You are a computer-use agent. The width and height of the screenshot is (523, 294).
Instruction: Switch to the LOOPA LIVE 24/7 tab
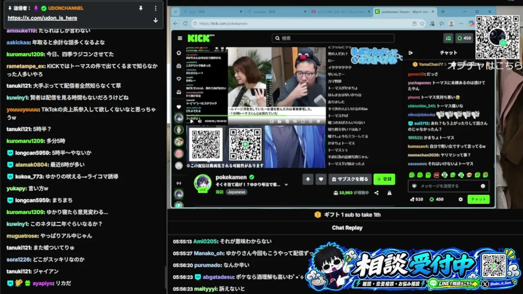[x=340, y=12]
